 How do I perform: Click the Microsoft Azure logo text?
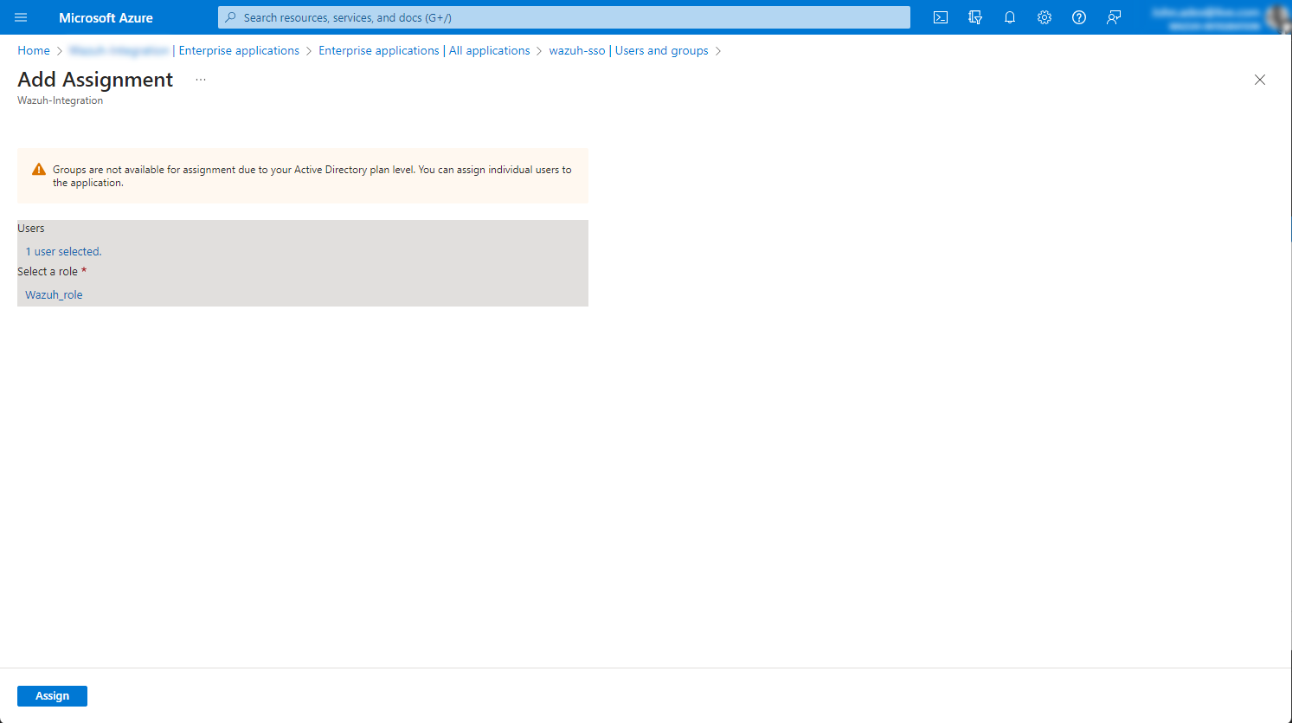pyautogui.click(x=106, y=17)
